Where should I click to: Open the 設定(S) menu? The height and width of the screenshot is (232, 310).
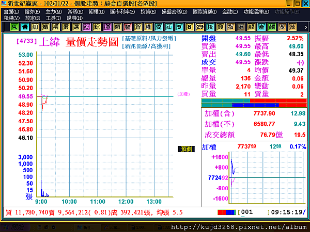coord(33,18)
